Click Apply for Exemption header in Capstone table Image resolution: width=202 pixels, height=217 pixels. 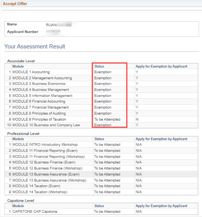coord(161,206)
